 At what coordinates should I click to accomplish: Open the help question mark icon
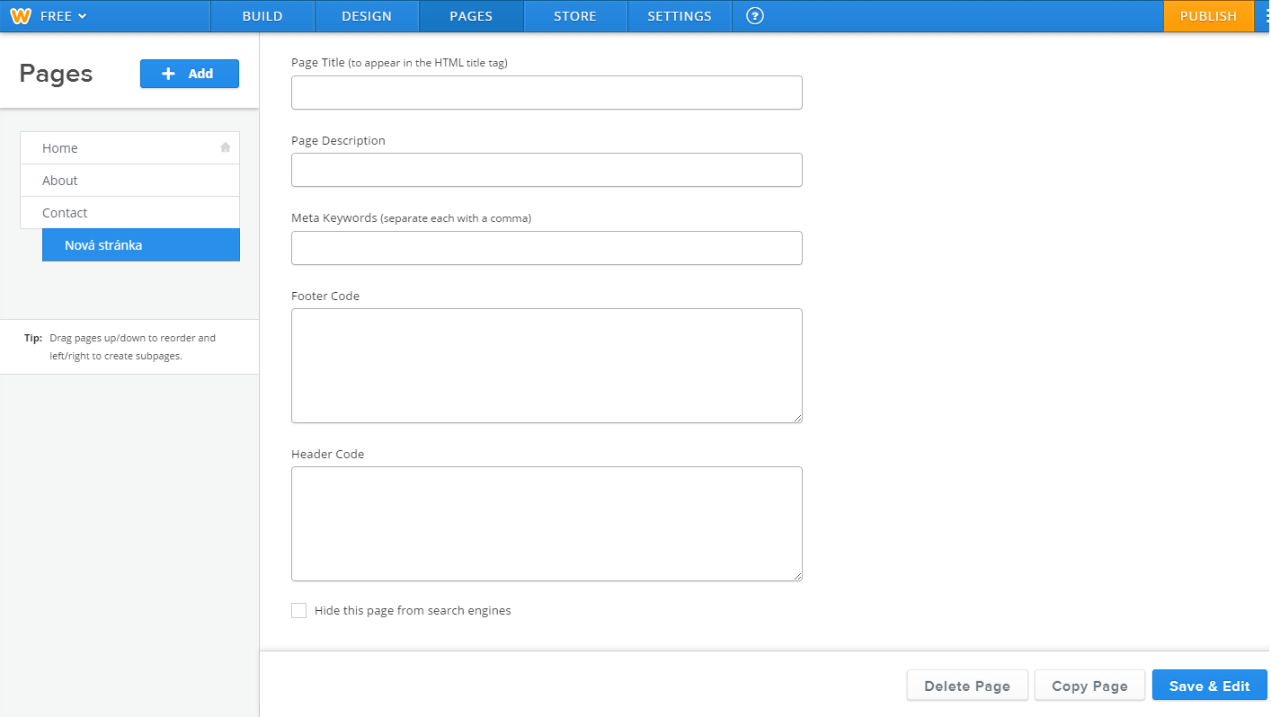tap(755, 16)
